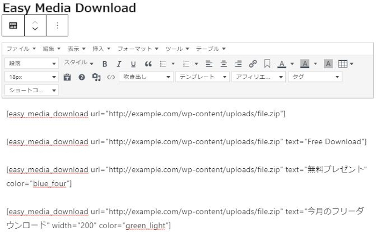Toggle underline formatting

coord(133,64)
